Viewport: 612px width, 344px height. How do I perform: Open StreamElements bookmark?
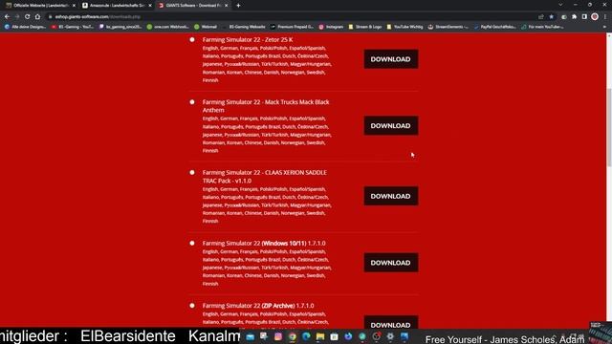tap(448, 27)
